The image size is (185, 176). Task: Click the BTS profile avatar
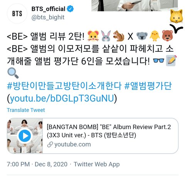tap(17, 14)
